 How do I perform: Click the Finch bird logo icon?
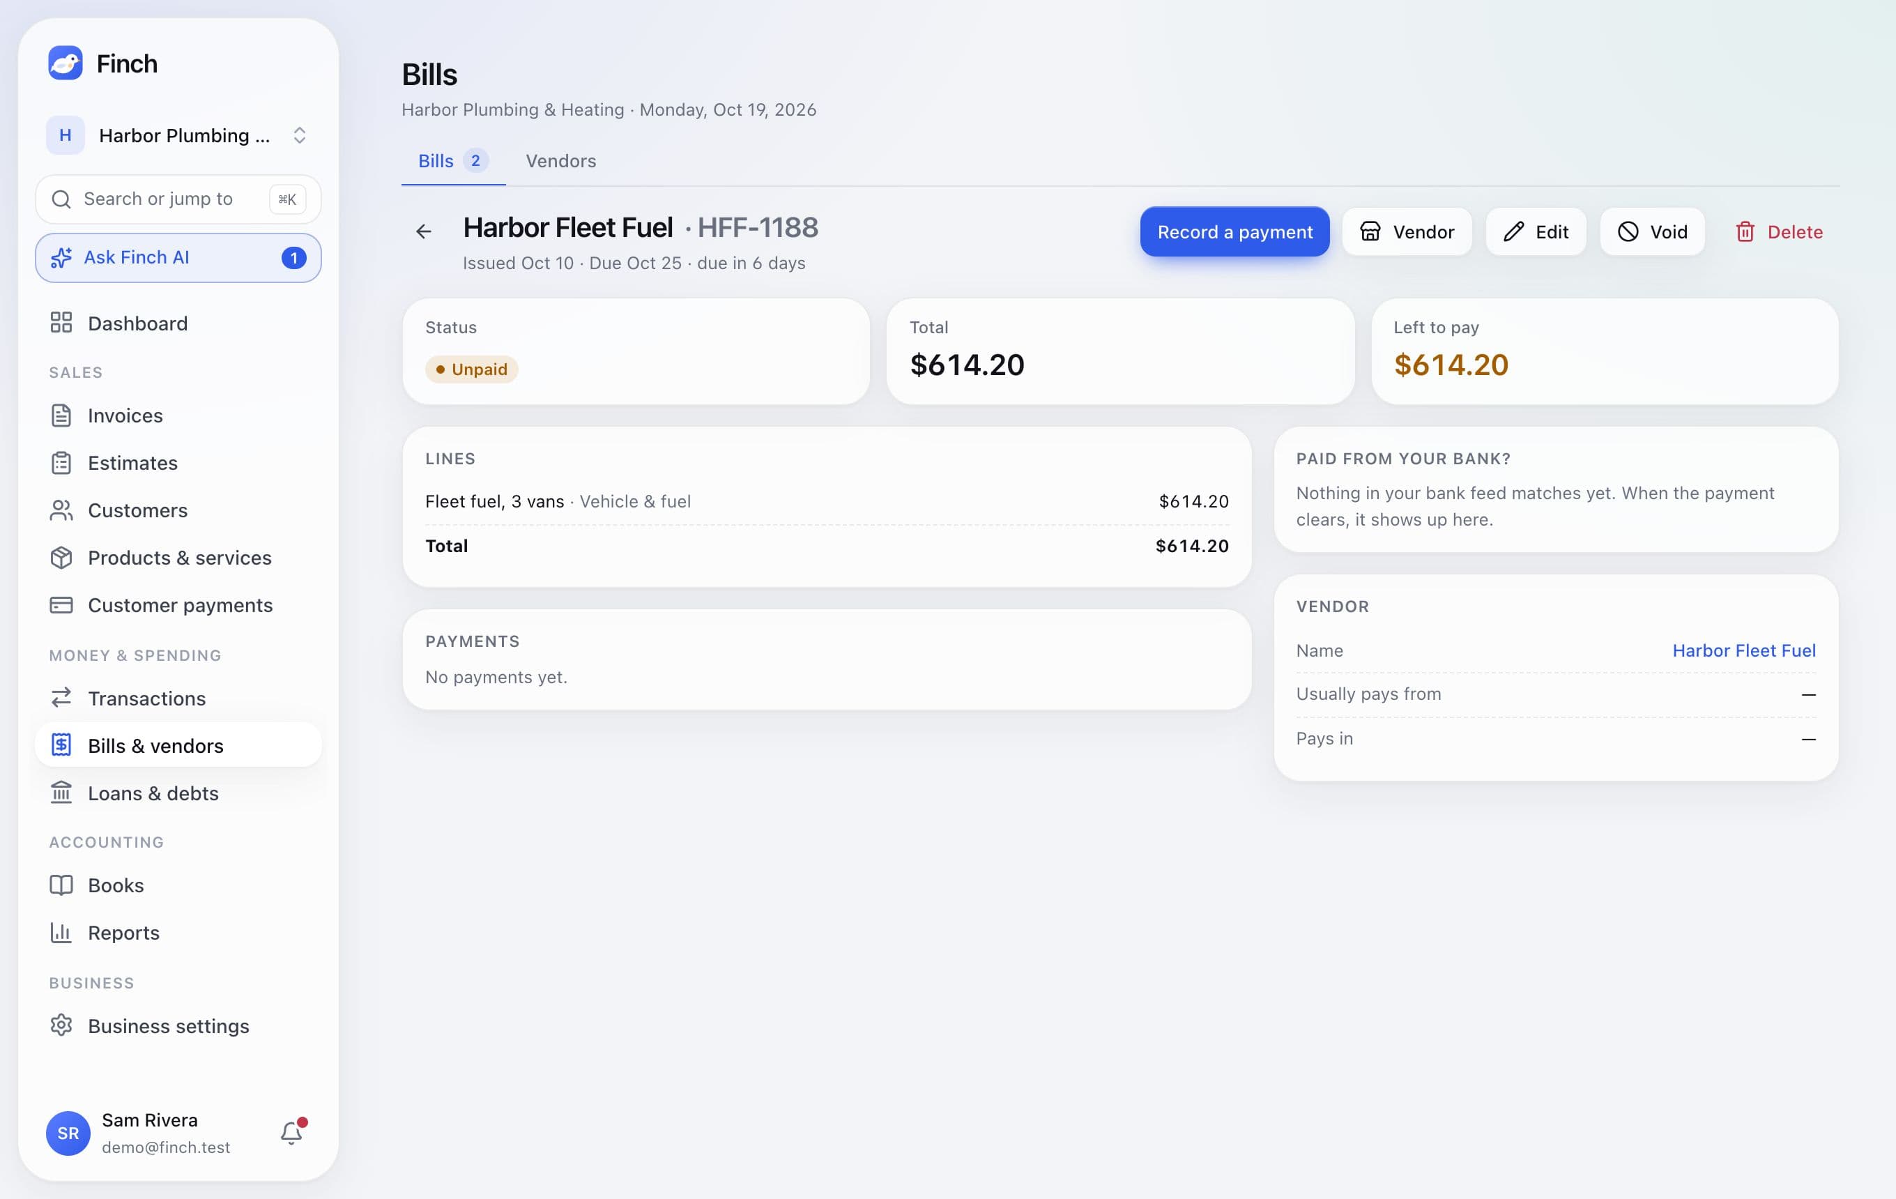coord(66,63)
